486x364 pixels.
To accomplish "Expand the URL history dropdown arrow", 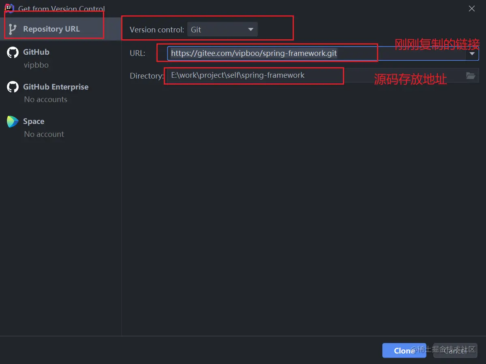I will [x=472, y=53].
